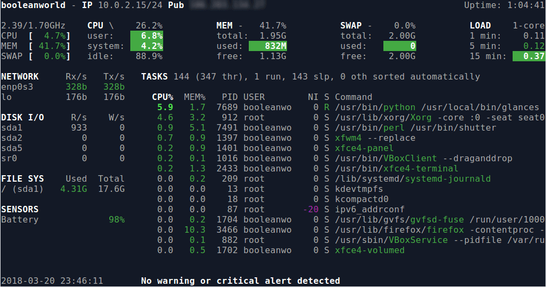
Task: Select the python glances process row
Action: click(x=348, y=107)
